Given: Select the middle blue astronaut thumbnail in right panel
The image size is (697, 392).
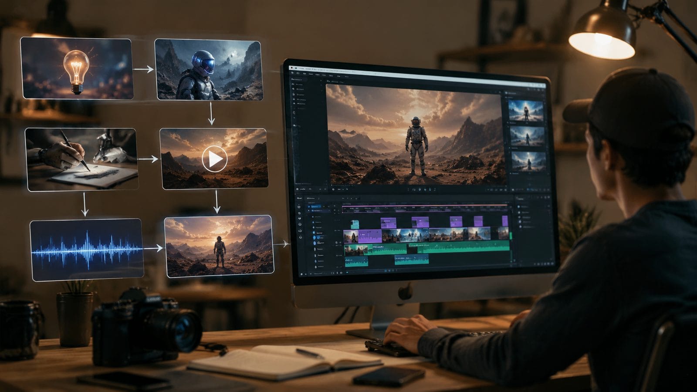Looking at the screenshot, I should point(528,136).
